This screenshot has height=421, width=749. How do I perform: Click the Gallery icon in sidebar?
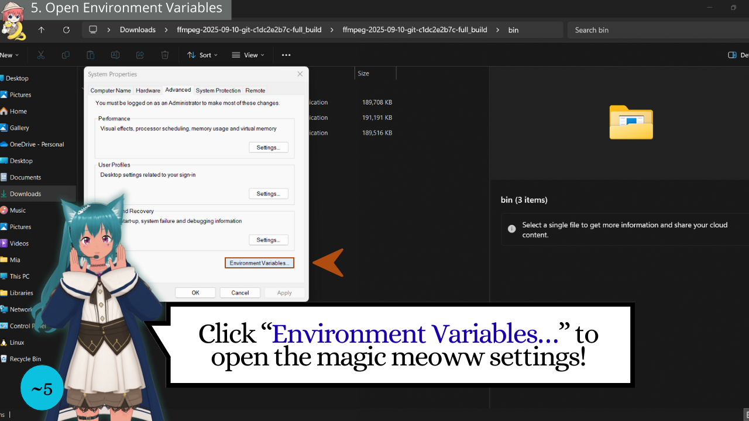click(4, 127)
